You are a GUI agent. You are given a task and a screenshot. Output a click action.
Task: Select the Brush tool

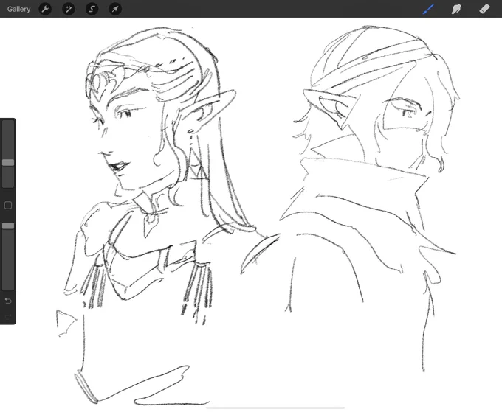[428, 9]
